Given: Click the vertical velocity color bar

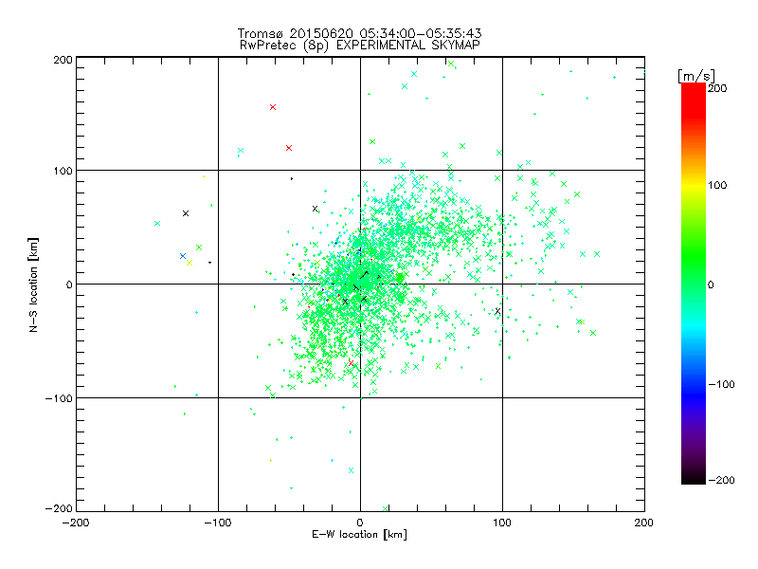Looking at the screenshot, I should (694, 284).
